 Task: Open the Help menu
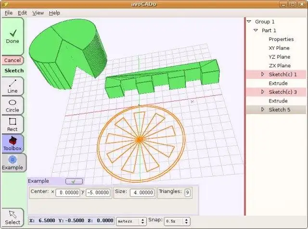(54, 13)
